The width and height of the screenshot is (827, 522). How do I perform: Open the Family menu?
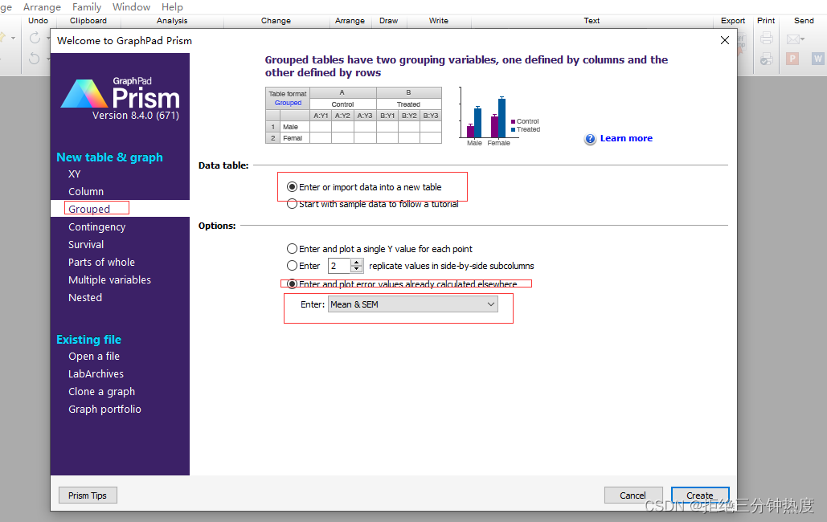click(87, 7)
